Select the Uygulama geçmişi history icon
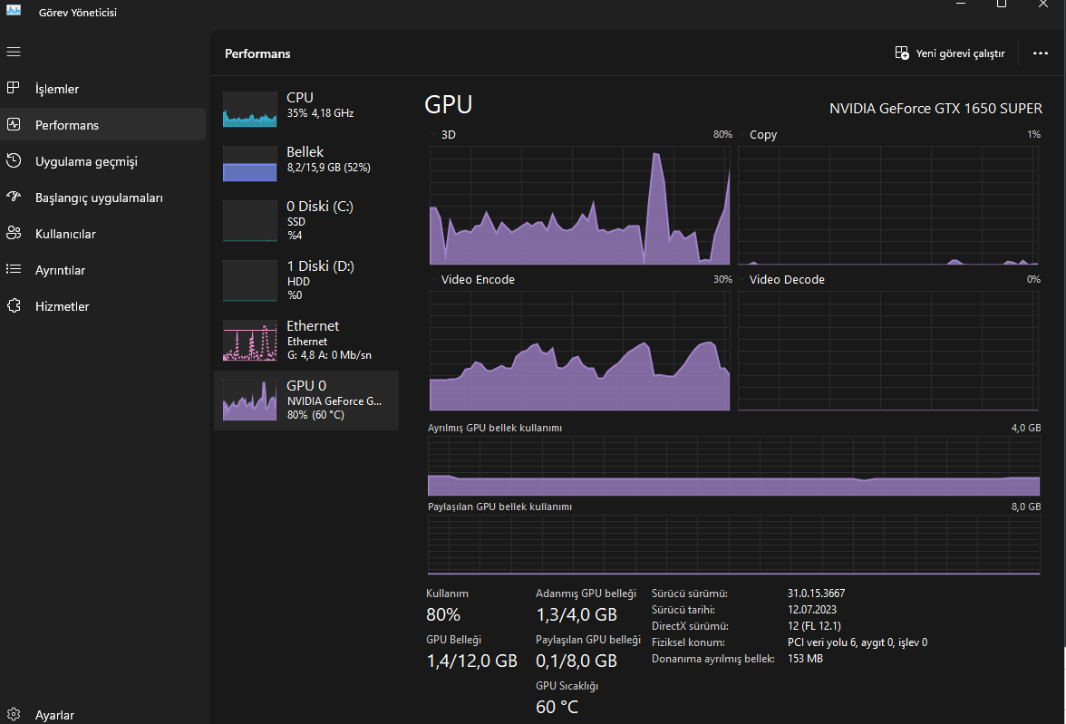1066x724 pixels. tap(13, 160)
